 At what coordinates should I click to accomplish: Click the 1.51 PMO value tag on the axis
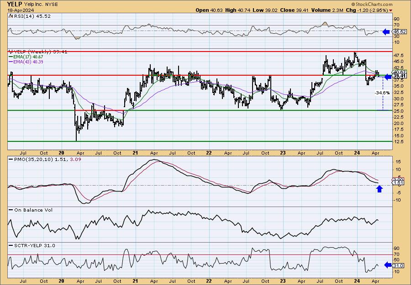pyautogui.click(x=399, y=183)
